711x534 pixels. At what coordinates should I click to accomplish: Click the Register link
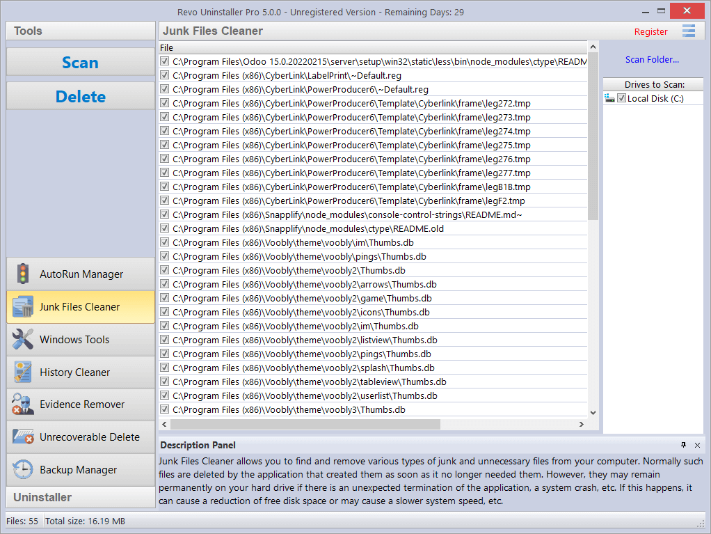point(650,32)
